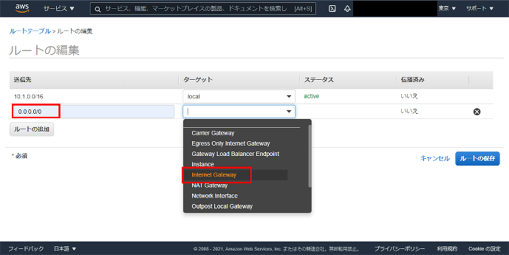Pick Carrier Gateway option
This screenshot has height=255, width=509.
[213, 133]
